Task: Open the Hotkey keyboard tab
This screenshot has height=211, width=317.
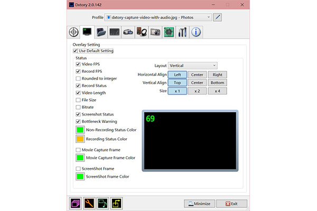Action: tap(115, 32)
